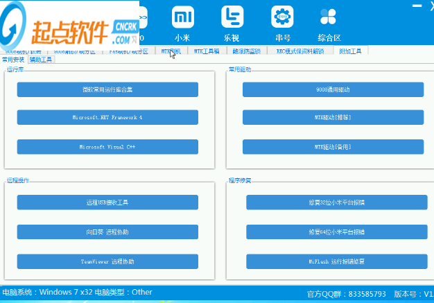Image resolution: width=434 pixels, height=303 pixels.
Task: Switch to the MTK刷机 tab
Action: coord(171,51)
